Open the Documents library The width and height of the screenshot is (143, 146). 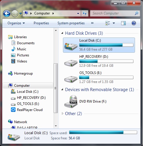pyautogui.click(x=26, y=43)
